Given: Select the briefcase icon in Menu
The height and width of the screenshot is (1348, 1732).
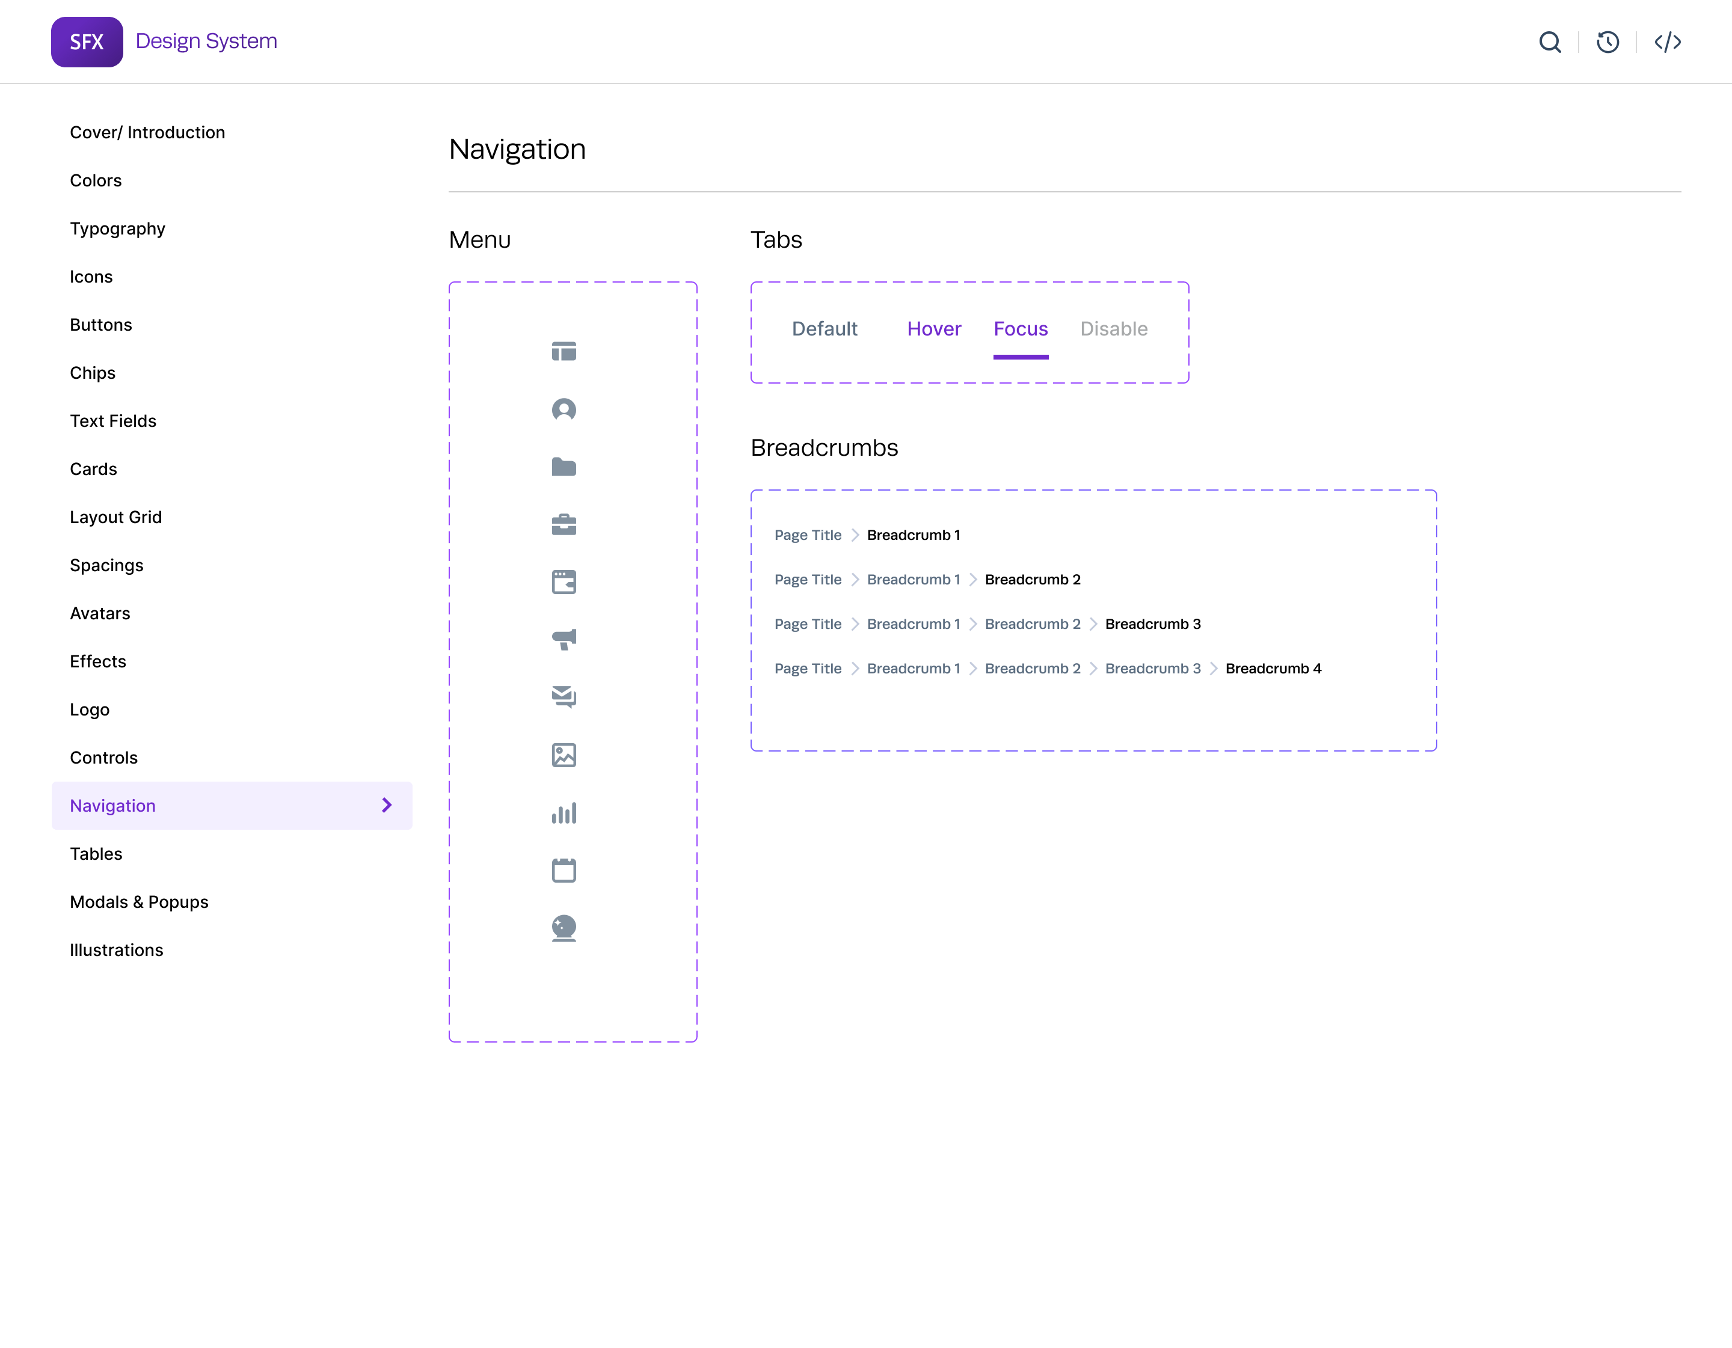Looking at the screenshot, I should click(564, 524).
